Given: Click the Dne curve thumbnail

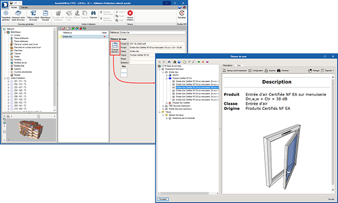Looking at the screenshot, I should click(124, 73).
